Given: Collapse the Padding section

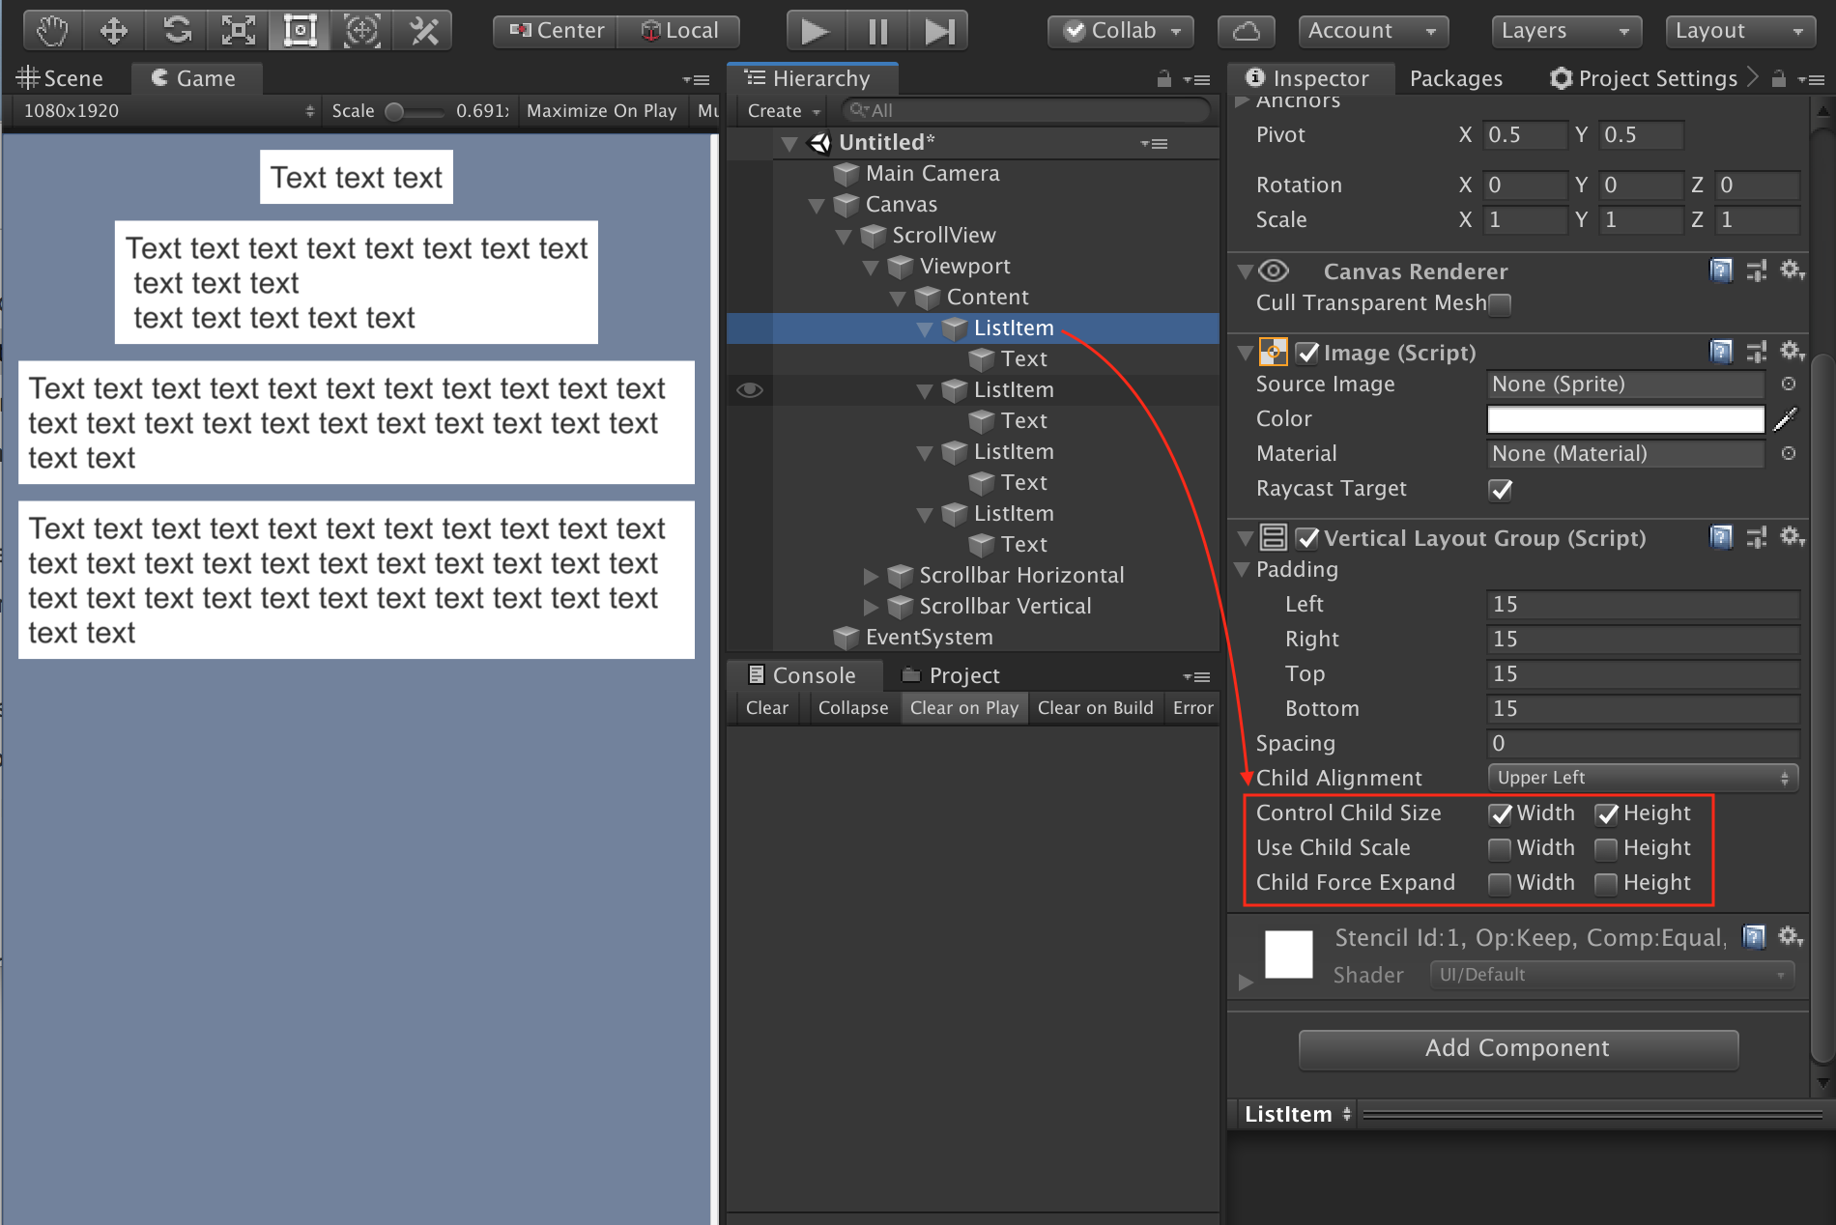Looking at the screenshot, I should pos(1243,569).
